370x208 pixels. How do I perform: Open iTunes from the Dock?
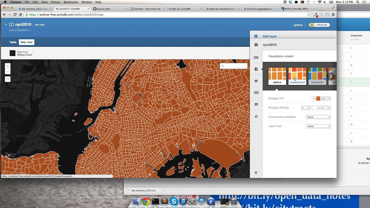183,201
